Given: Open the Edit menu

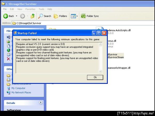Looking at the screenshot, I should coord(12,9).
